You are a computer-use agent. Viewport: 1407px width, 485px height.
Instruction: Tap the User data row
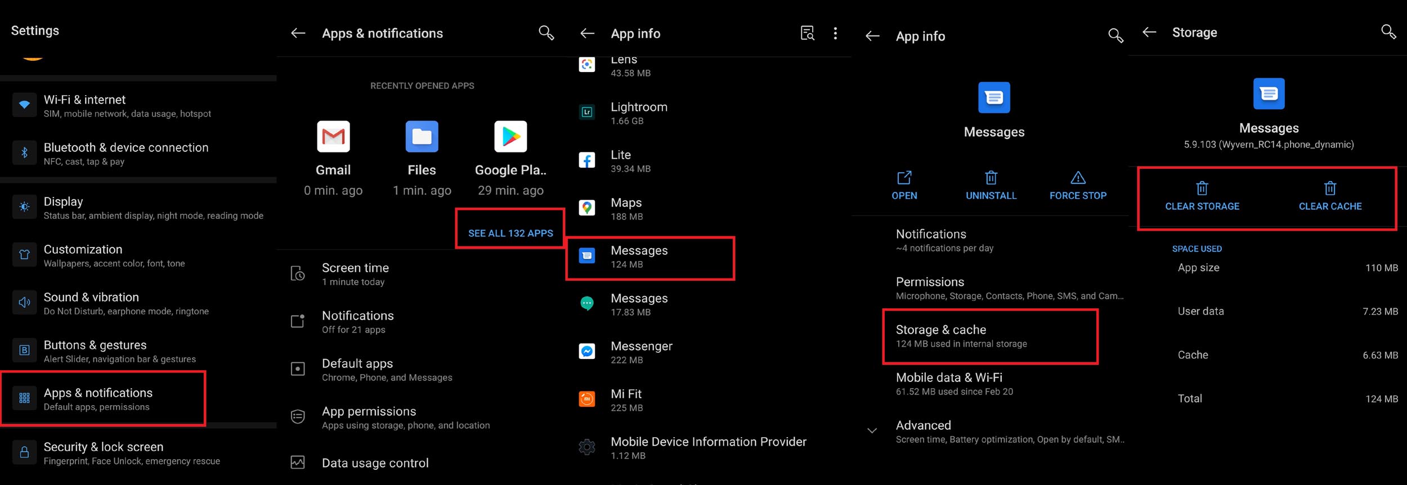[1288, 311]
